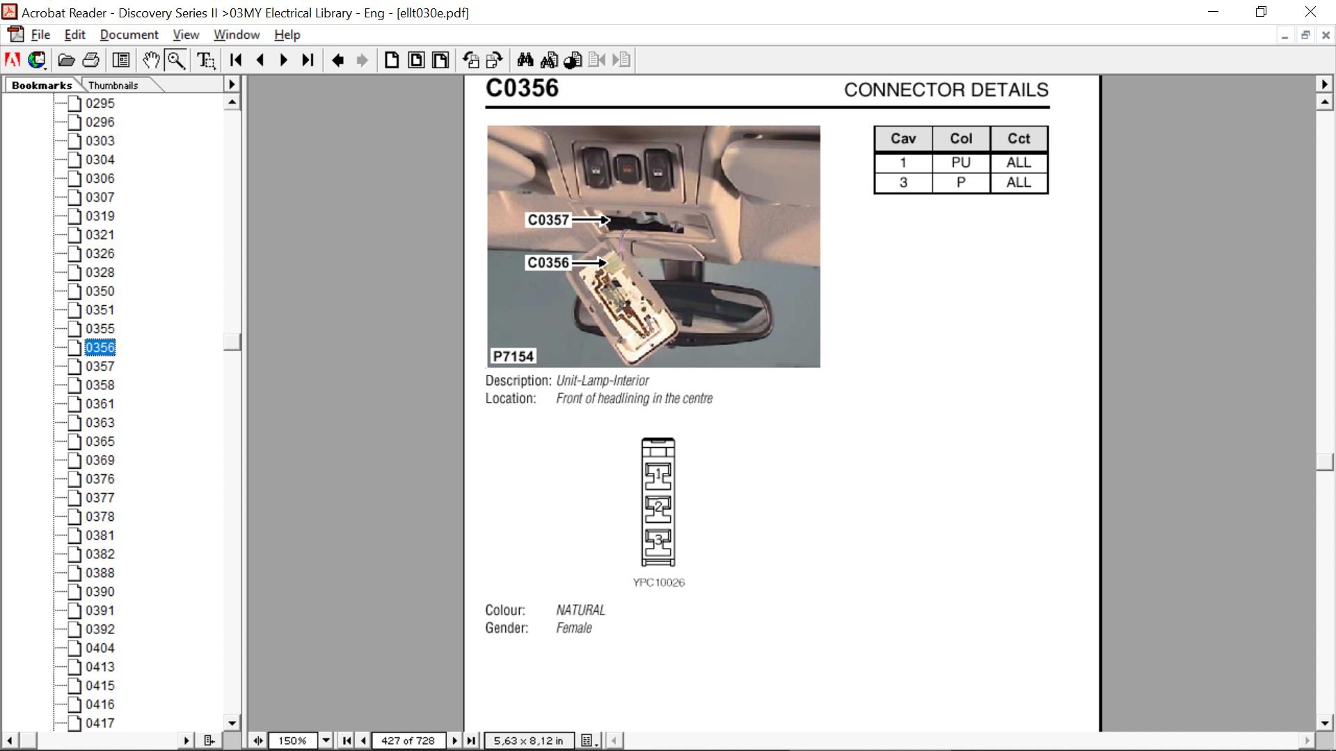Set Fit Width page view
The image size is (1336, 751).
point(440,60)
